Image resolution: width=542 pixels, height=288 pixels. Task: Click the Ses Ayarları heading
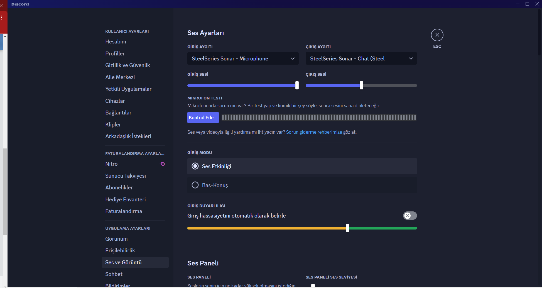click(205, 33)
